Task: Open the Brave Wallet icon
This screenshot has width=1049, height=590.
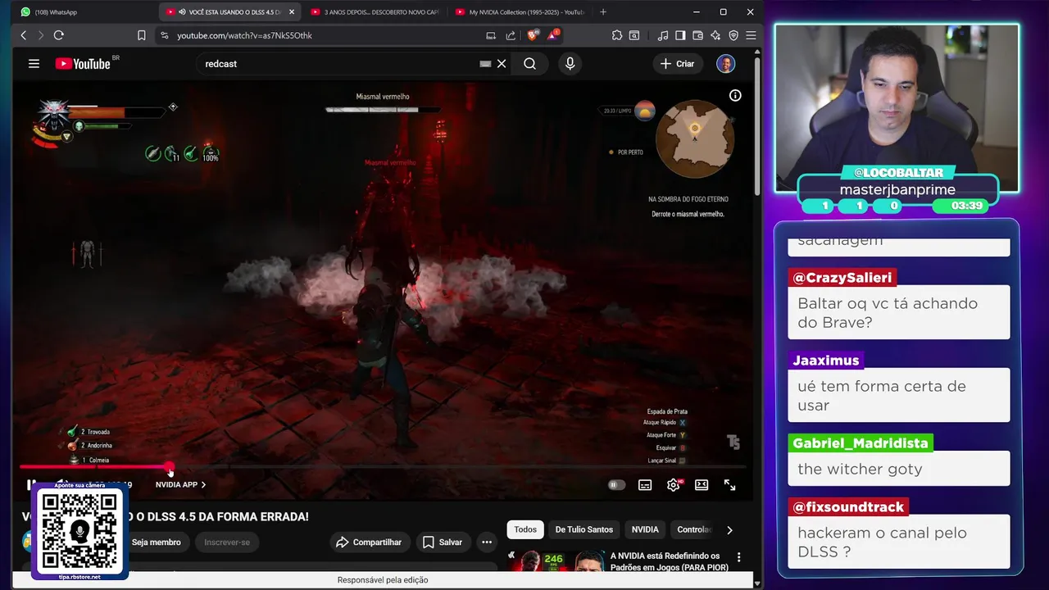Action: [698, 35]
